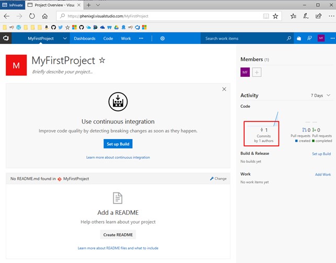Screen dimensions: 336x263
Task: Click the Visual Studio logo in navbar
Action: [x=6, y=38]
